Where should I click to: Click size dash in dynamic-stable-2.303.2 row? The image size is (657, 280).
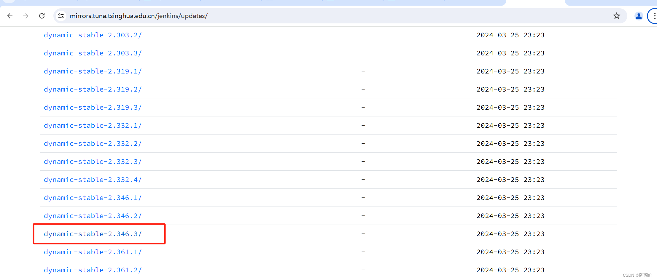[x=363, y=35]
